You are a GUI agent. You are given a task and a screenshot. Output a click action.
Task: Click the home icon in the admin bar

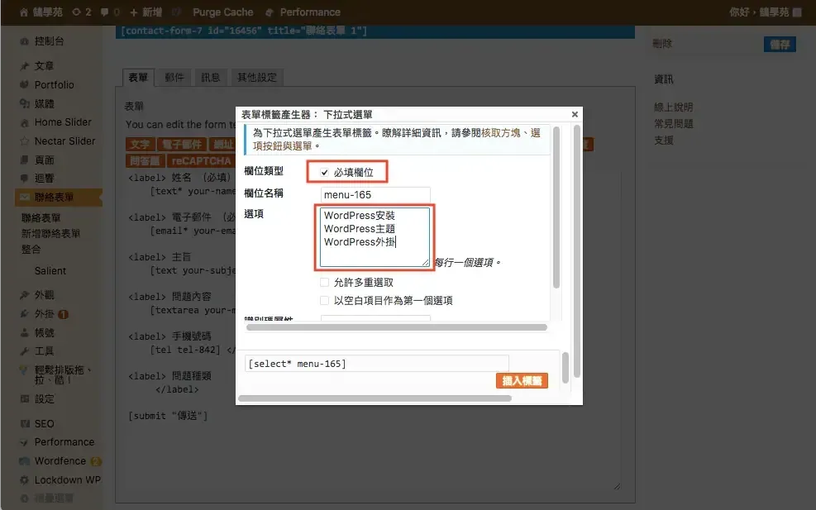[24, 12]
